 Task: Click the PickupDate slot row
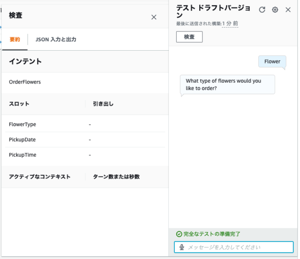point(85,140)
